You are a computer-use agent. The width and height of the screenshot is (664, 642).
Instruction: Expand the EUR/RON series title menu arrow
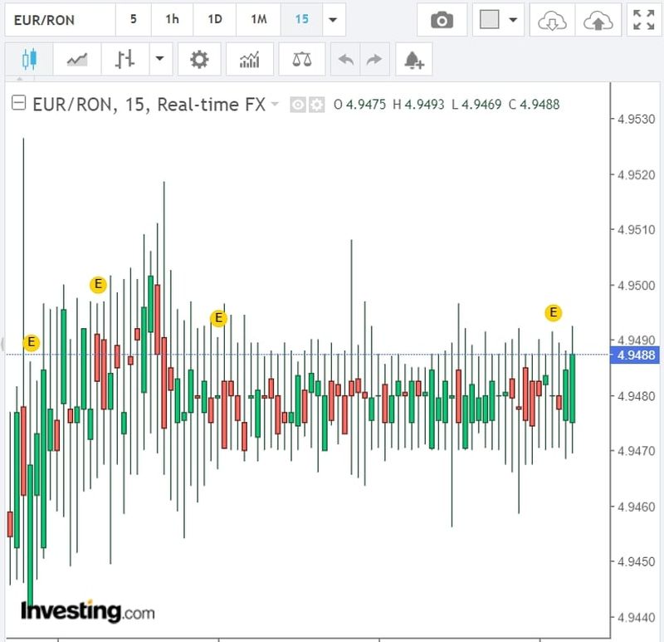point(275,105)
